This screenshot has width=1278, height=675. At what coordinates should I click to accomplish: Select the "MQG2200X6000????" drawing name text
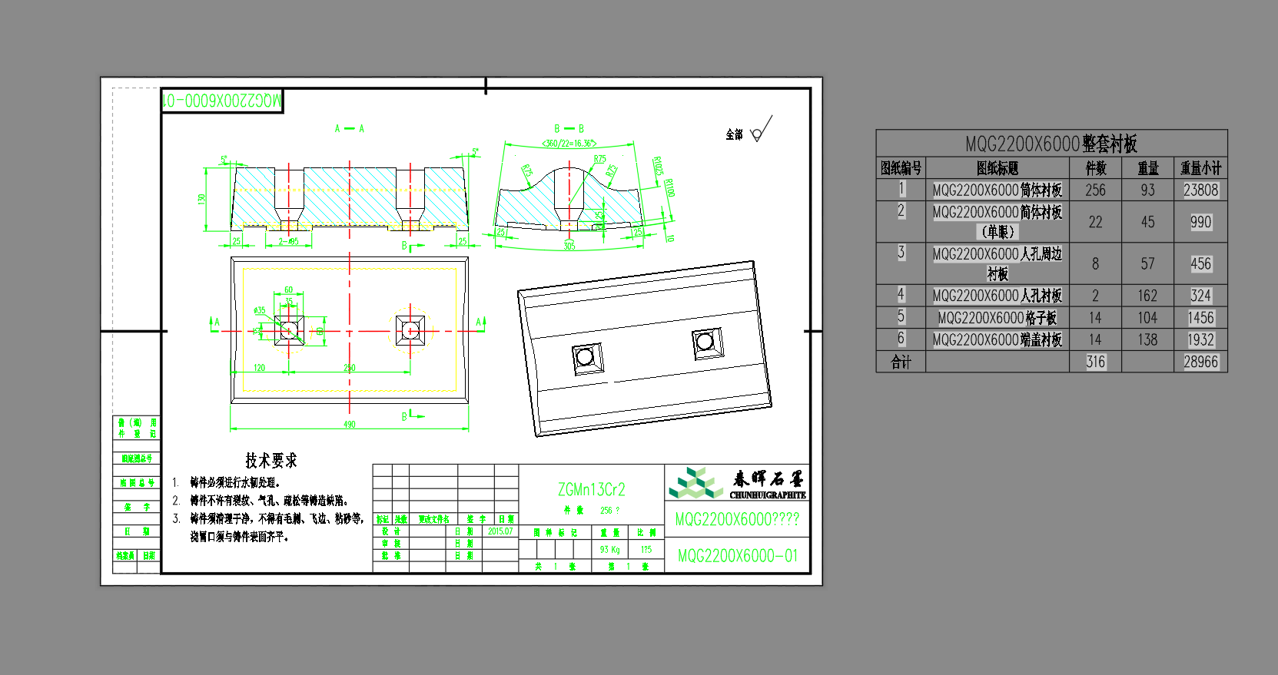click(737, 519)
